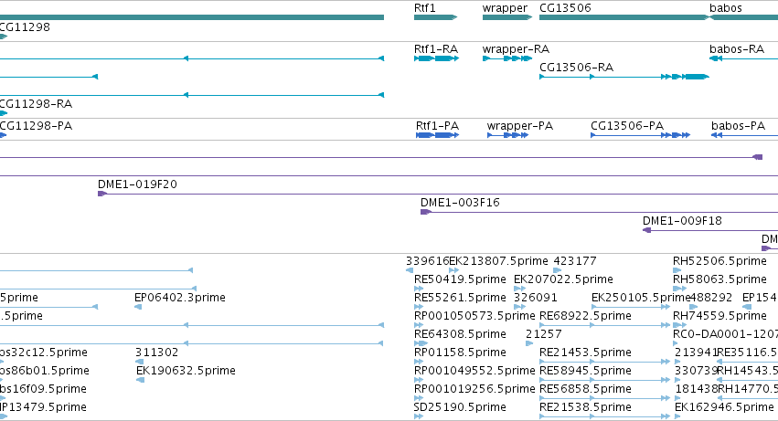The width and height of the screenshot is (778, 421).
Task: Click the Rtf1-RA exon glyph
Action: [x=437, y=58]
